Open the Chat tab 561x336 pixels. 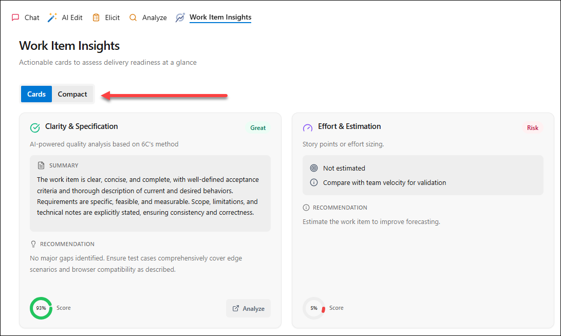32,17
